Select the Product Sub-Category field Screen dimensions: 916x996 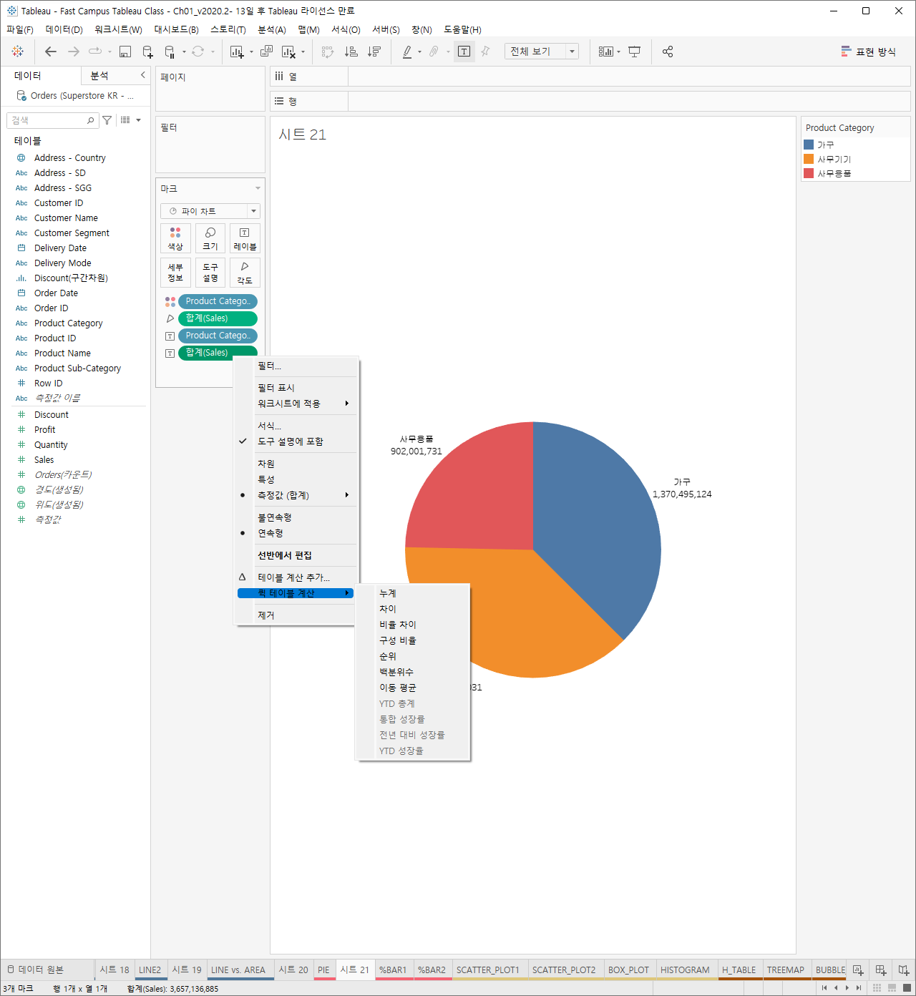(x=77, y=368)
